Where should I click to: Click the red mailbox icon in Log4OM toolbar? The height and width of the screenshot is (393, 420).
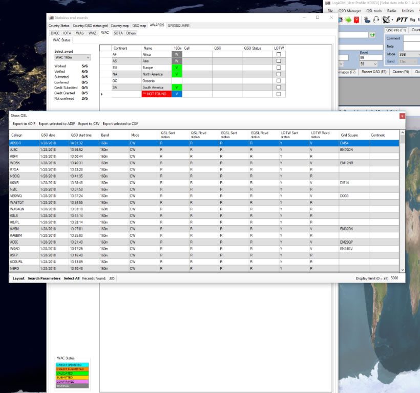click(x=356, y=20)
